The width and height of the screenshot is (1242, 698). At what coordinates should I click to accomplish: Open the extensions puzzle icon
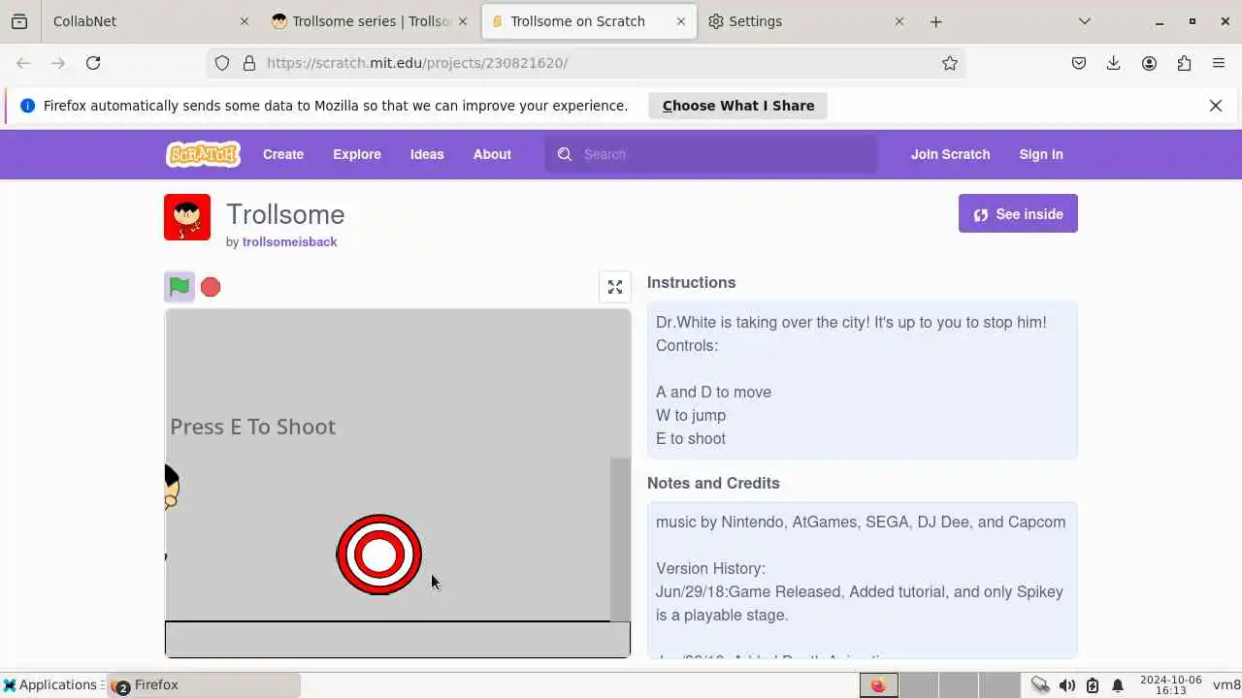[x=1184, y=63]
